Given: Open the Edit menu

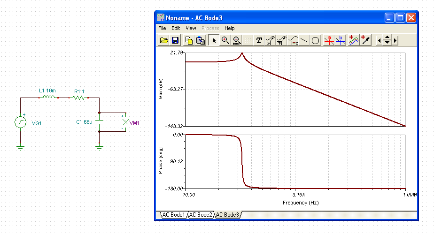Looking at the screenshot, I should click(x=176, y=28).
